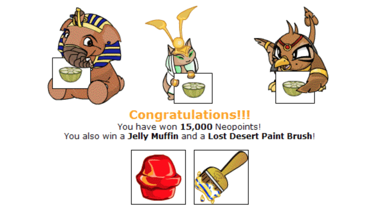This screenshot has height=208, width=375.
Task: Click the Eyrie's yellow beak
Action: tap(282, 63)
